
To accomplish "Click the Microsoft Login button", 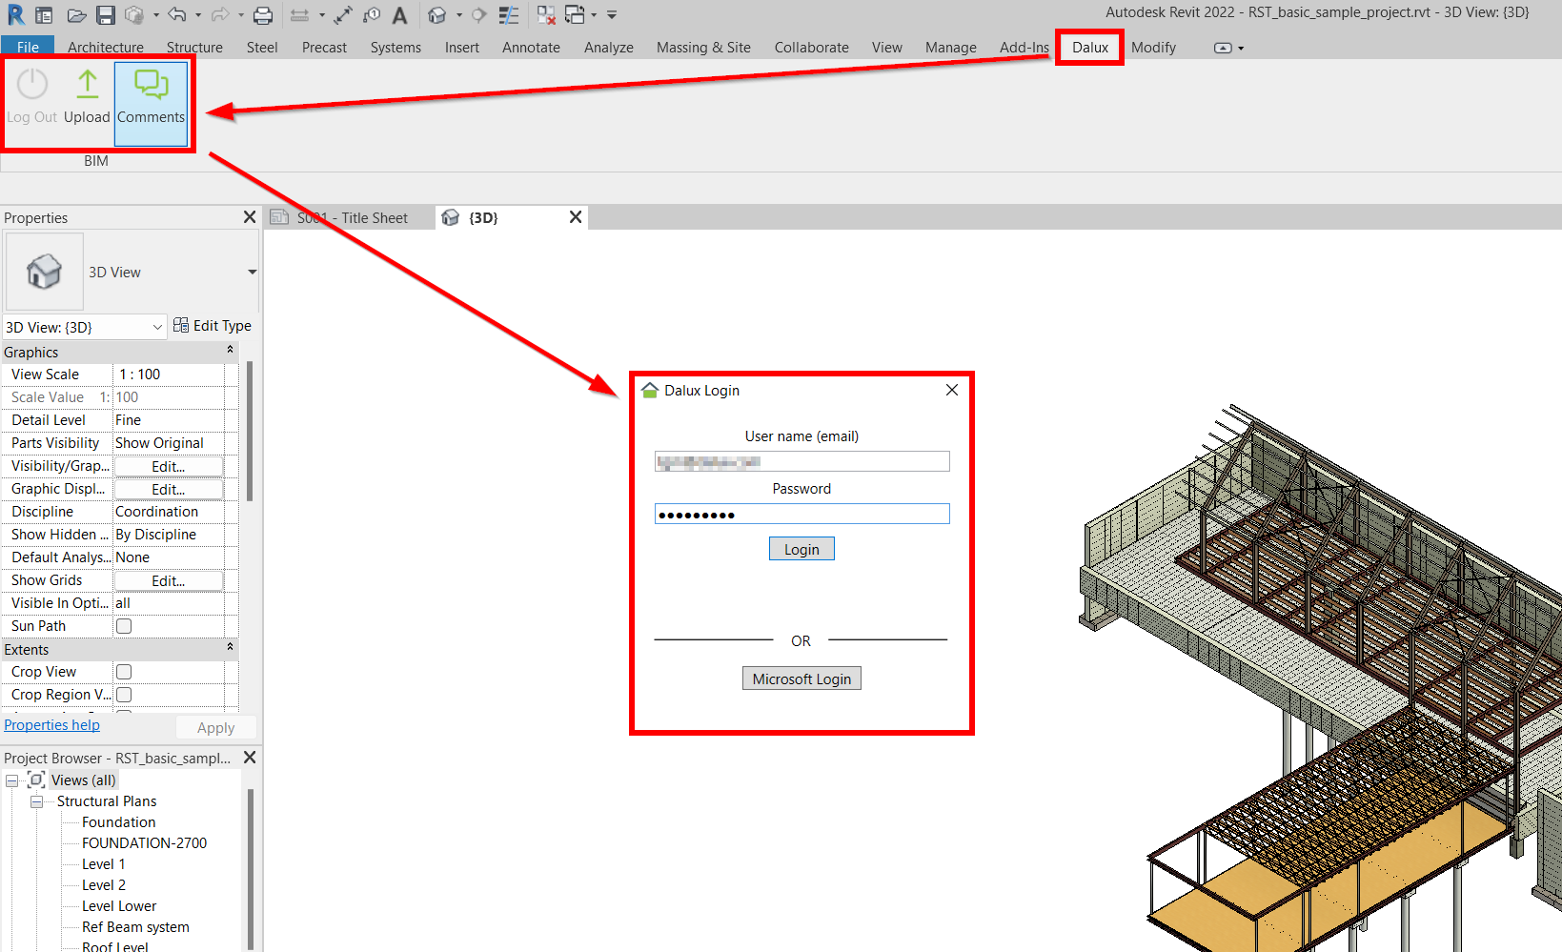I will tap(801, 679).
